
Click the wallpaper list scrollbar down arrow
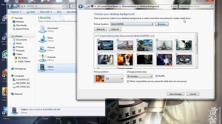pos(196,67)
